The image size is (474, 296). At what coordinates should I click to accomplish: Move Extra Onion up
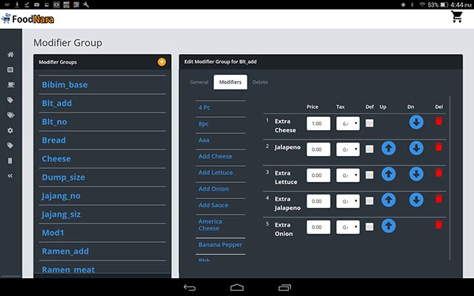[389, 226]
